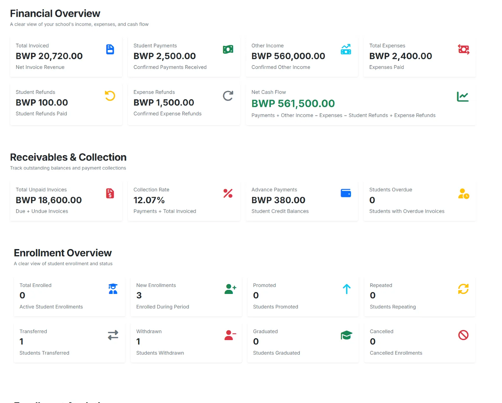Select the BWP 20,720.00 Total Invoiced value

(x=49, y=56)
